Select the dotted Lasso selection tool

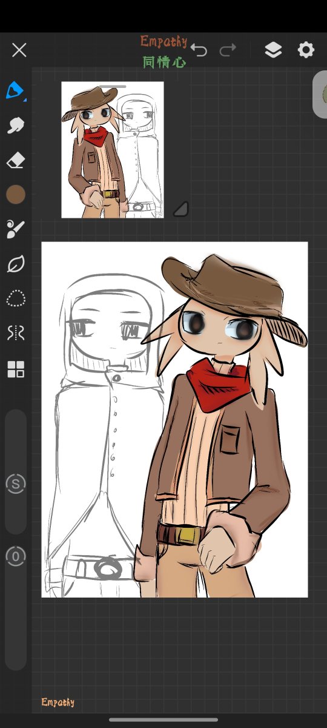coord(16,298)
